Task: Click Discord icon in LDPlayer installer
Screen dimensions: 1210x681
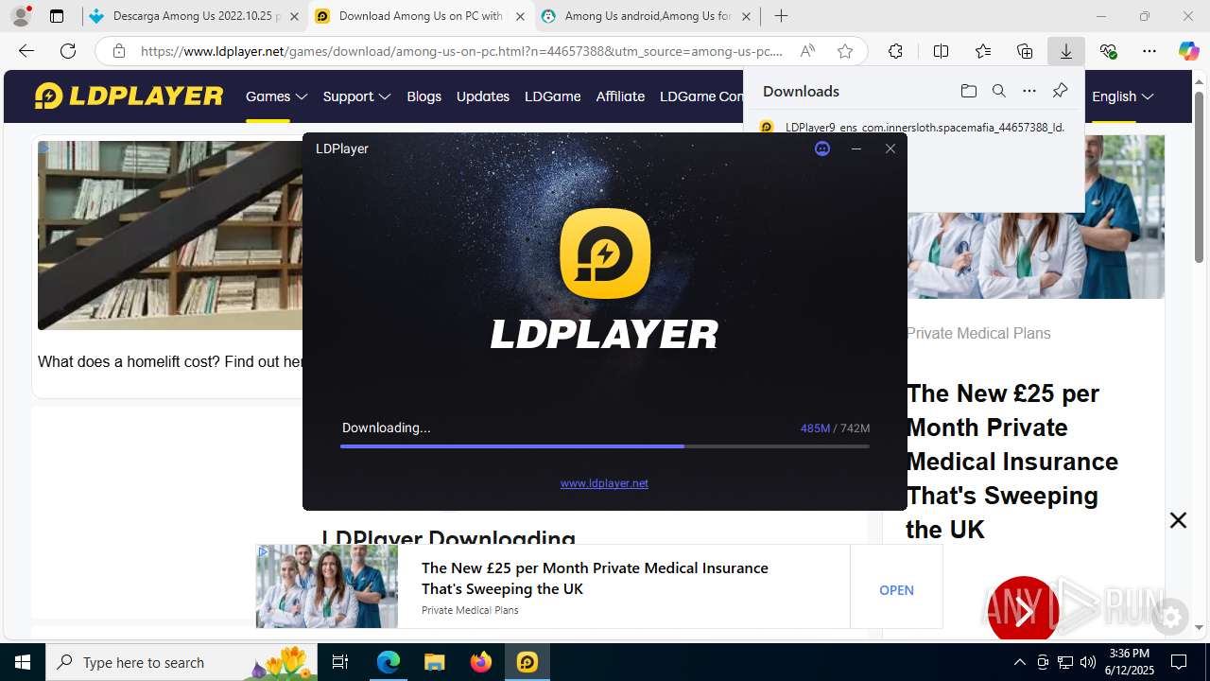Action: (822, 148)
